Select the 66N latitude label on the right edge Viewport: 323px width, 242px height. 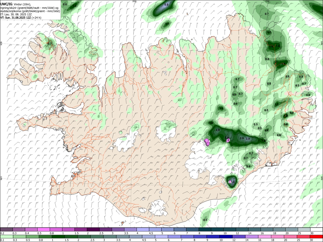tap(322, 43)
